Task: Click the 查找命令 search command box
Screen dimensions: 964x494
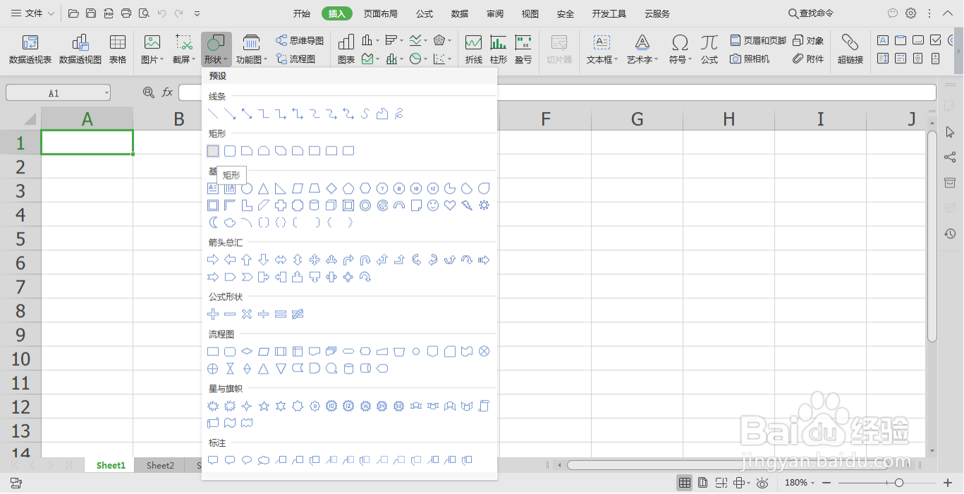Action: [x=810, y=13]
